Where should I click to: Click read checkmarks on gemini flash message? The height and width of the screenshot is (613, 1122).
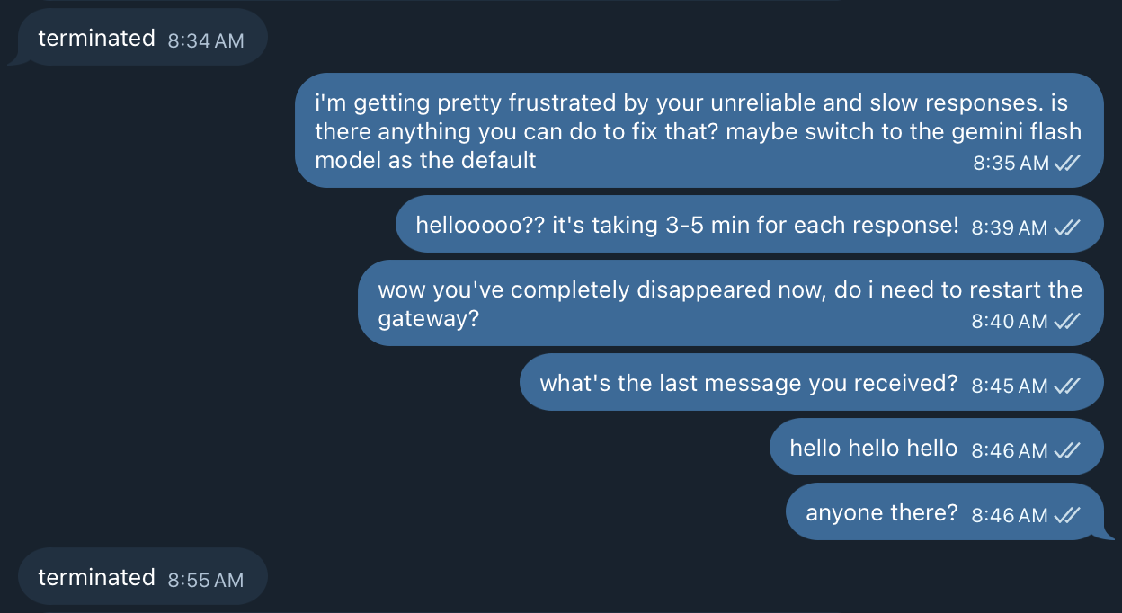[1067, 163]
